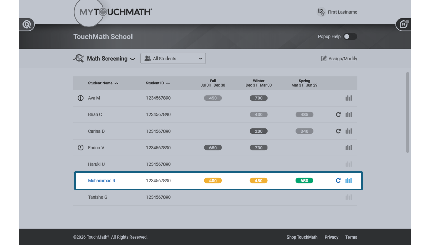Open the First Lastname user avatar icon
Screen dimensions: 436x245
click(321, 12)
